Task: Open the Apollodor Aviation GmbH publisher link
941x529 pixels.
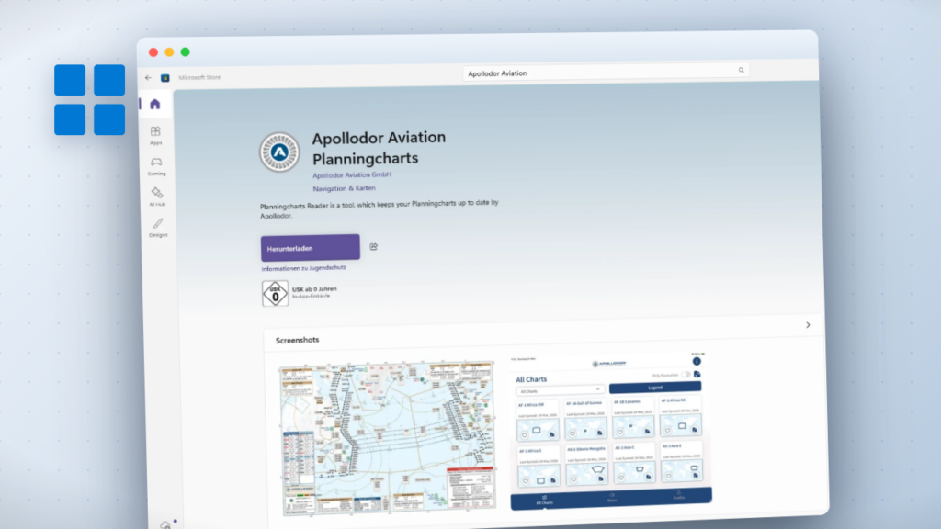Action: [x=352, y=175]
